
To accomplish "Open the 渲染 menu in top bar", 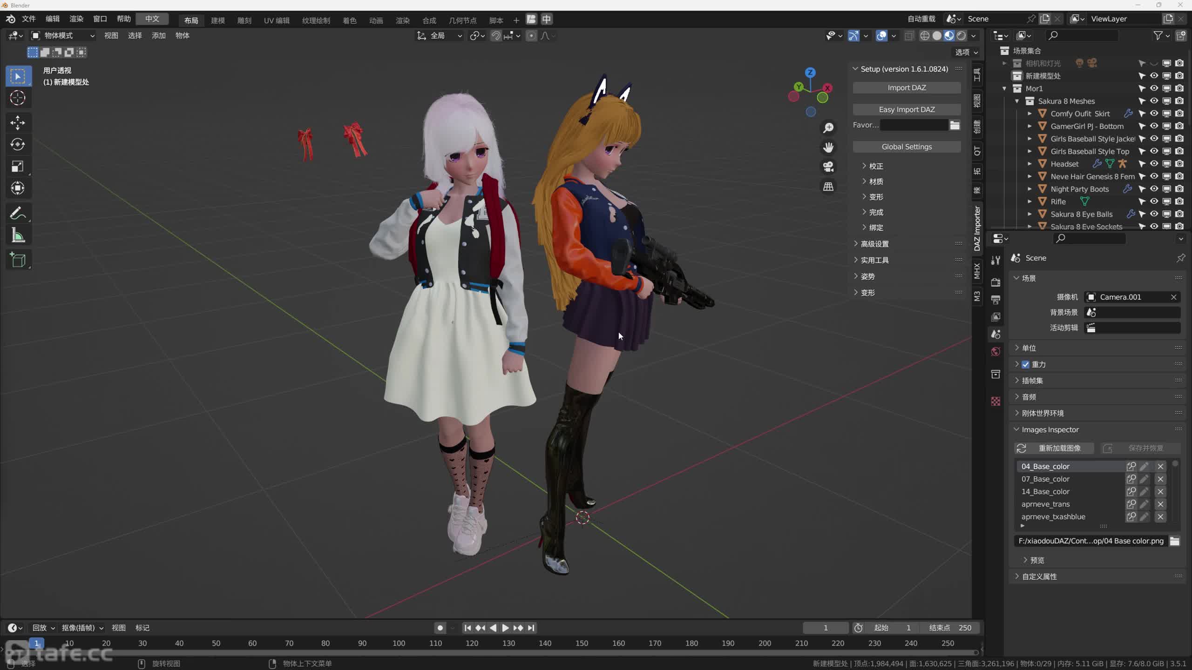I will click(x=76, y=19).
